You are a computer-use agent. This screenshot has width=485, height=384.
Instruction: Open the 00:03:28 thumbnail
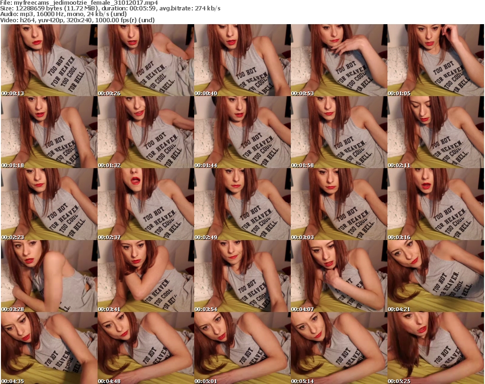tap(49, 276)
